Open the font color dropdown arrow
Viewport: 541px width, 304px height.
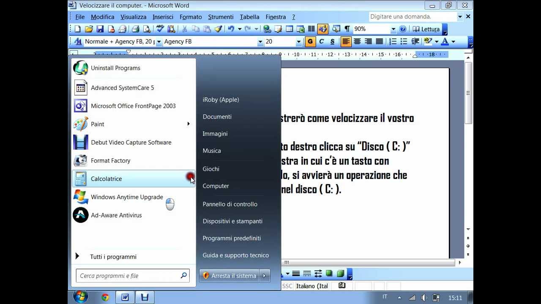(x=453, y=41)
